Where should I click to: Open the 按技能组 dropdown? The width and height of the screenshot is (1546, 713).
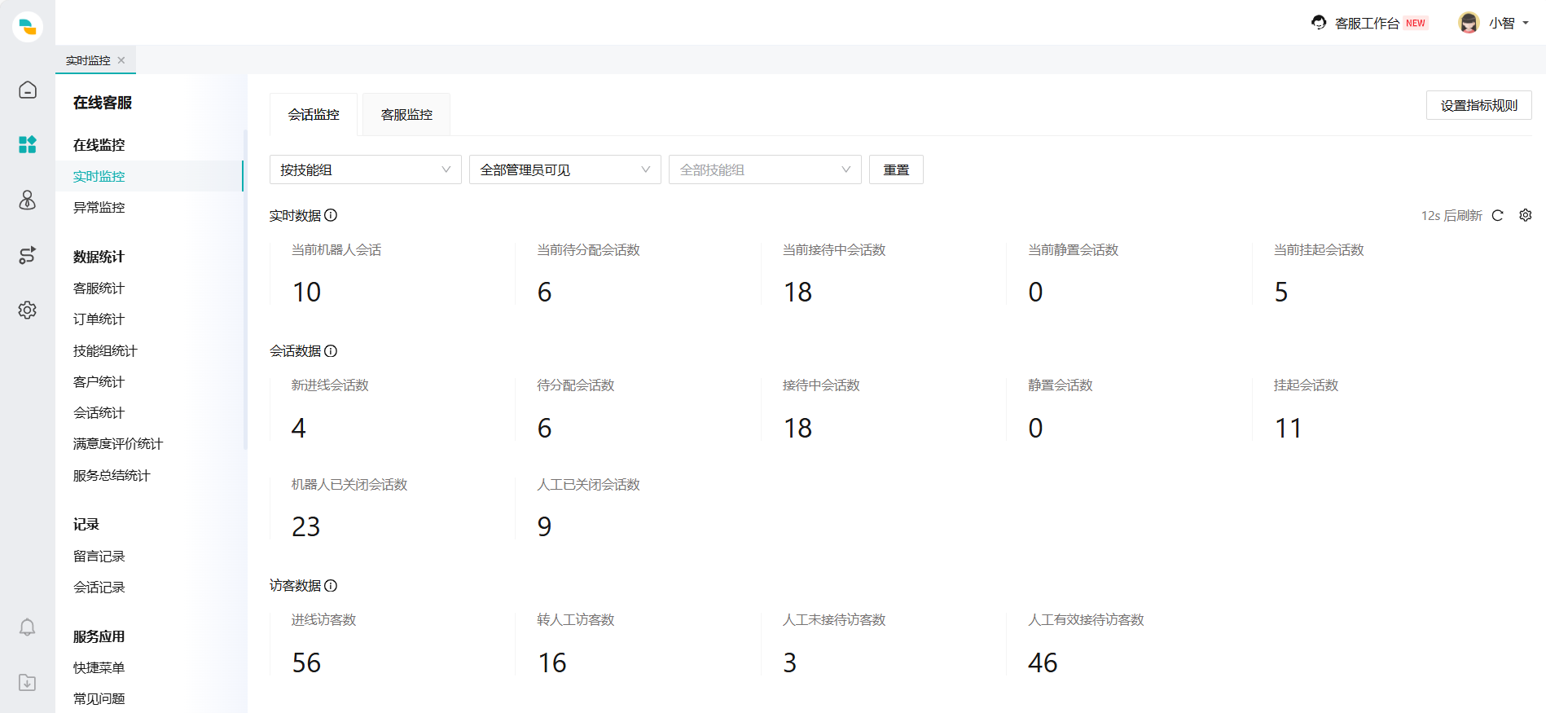(366, 169)
